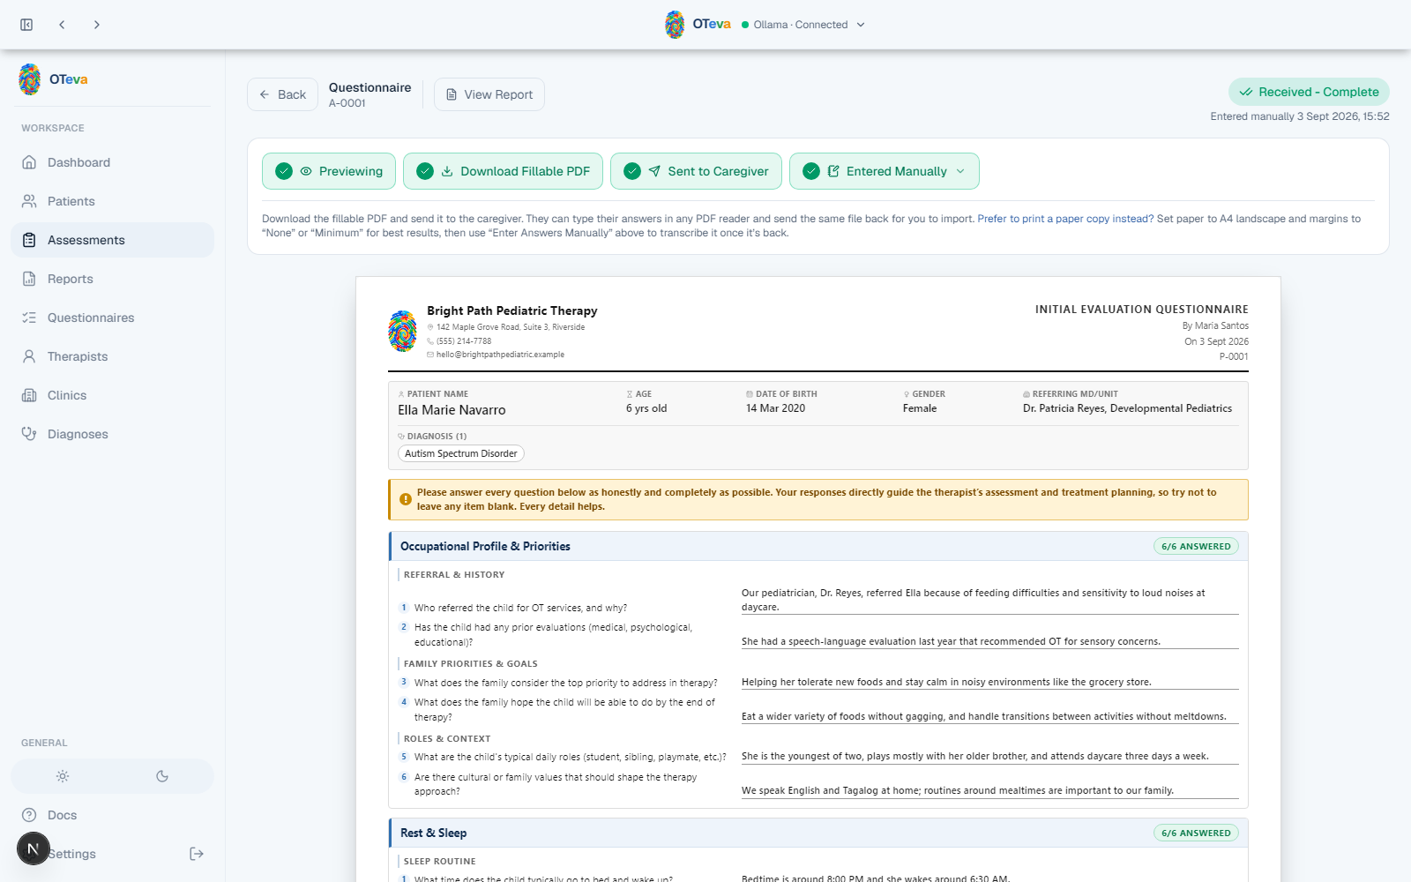Open Dashboard from the sidebar
This screenshot has width=1411, height=882.
tap(112, 162)
